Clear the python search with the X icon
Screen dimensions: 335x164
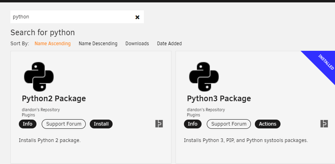coord(137,17)
